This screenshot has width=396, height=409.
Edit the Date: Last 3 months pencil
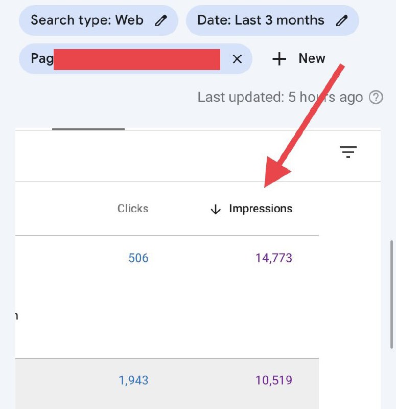(341, 20)
